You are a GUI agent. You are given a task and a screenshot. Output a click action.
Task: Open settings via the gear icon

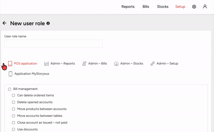(x=194, y=7)
